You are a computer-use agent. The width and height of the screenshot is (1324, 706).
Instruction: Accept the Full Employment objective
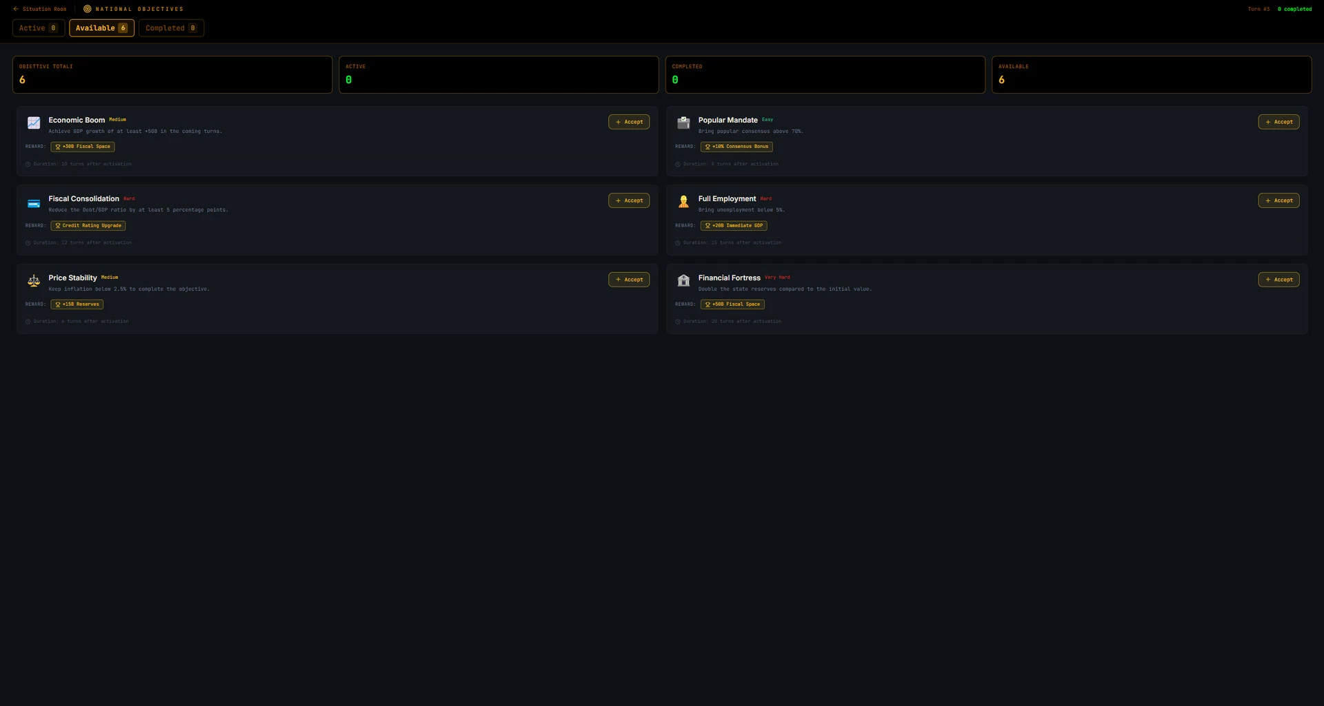(x=1278, y=200)
